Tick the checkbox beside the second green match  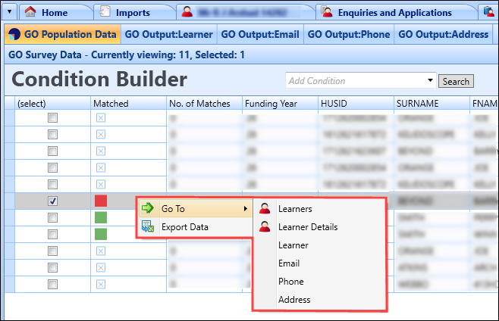click(52, 234)
